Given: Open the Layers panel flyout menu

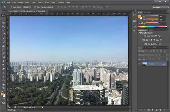Looking at the screenshot, I should (x=168, y=48).
